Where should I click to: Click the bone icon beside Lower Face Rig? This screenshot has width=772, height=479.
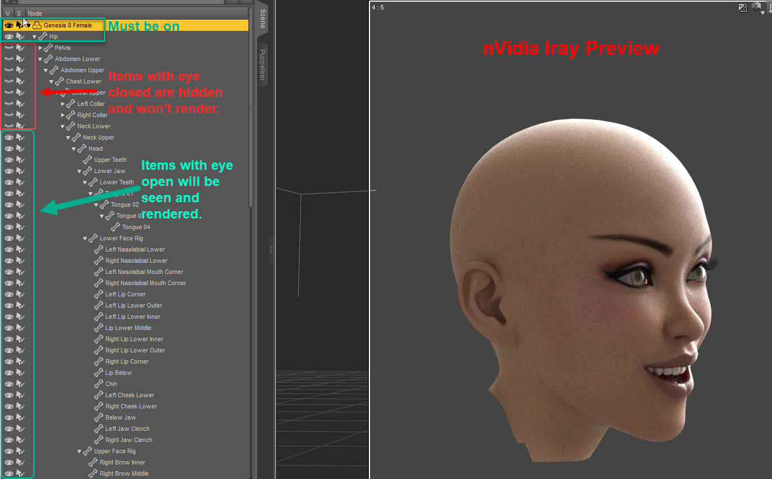(x=93, y=238)
